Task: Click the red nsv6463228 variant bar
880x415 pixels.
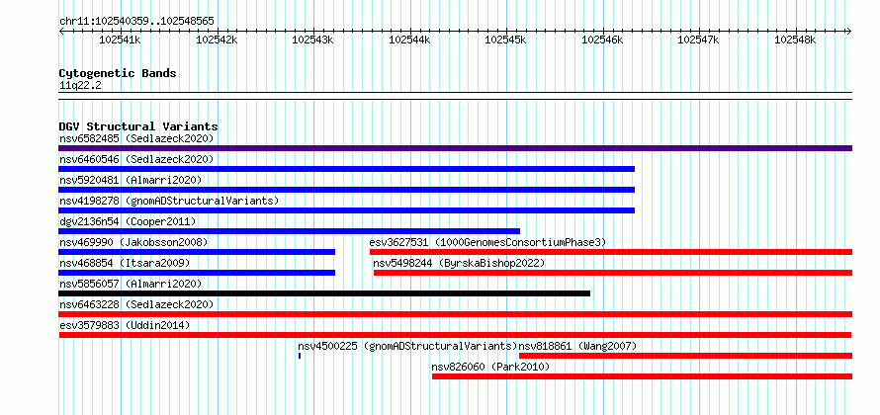Action: tap(455, 314)
